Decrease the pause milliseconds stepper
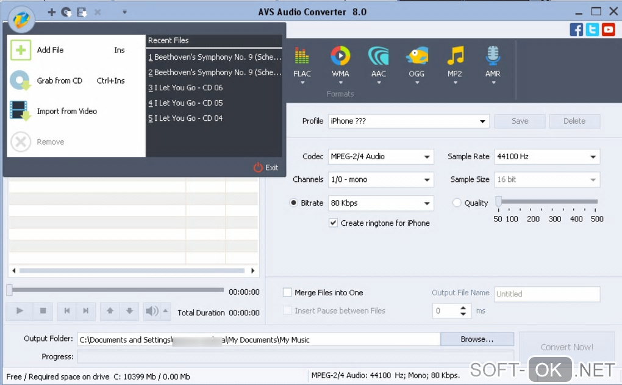Image resolution: width=622 pixels, height=385 pixels. point(463,314)
